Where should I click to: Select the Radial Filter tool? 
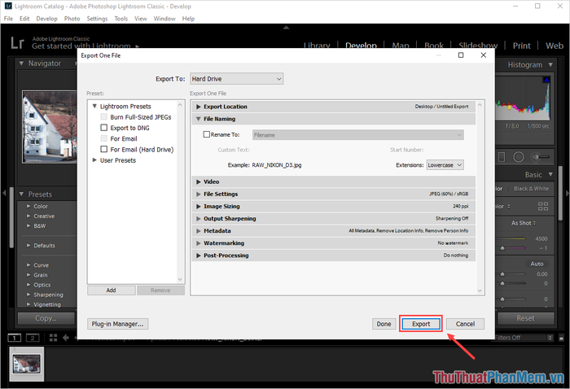pos(519,157)
